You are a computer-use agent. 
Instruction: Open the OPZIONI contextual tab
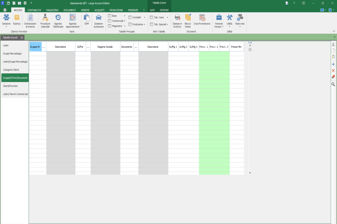tap(164, 10)
